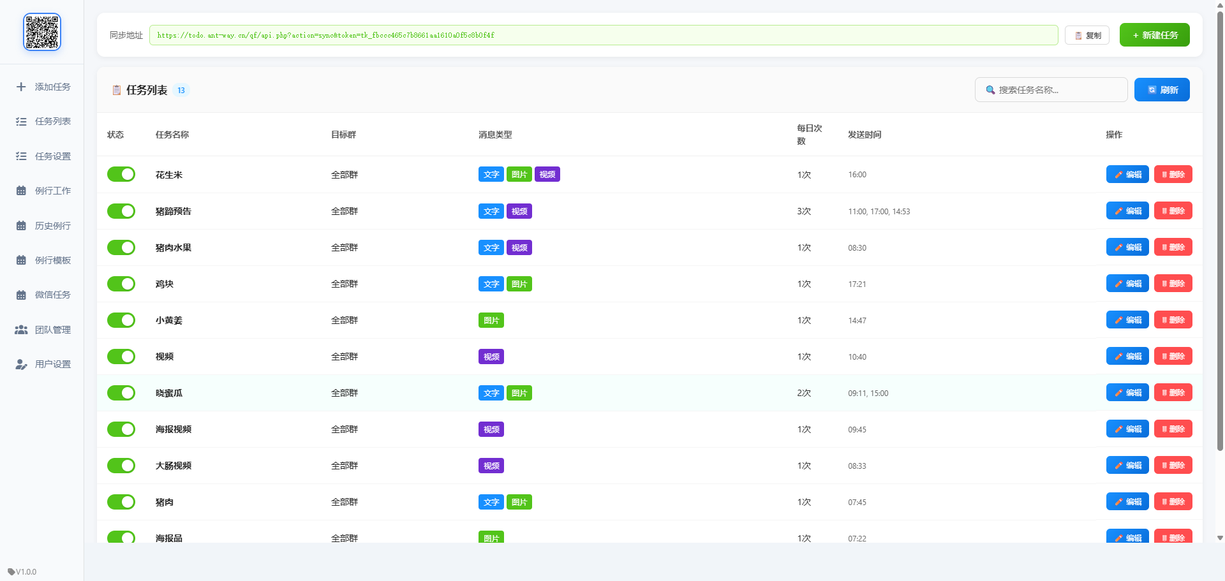The height and width of the screenshot is (581, 1225).
Task: Delete the 猪肉水果 task
Action: tap(1173, 247)
